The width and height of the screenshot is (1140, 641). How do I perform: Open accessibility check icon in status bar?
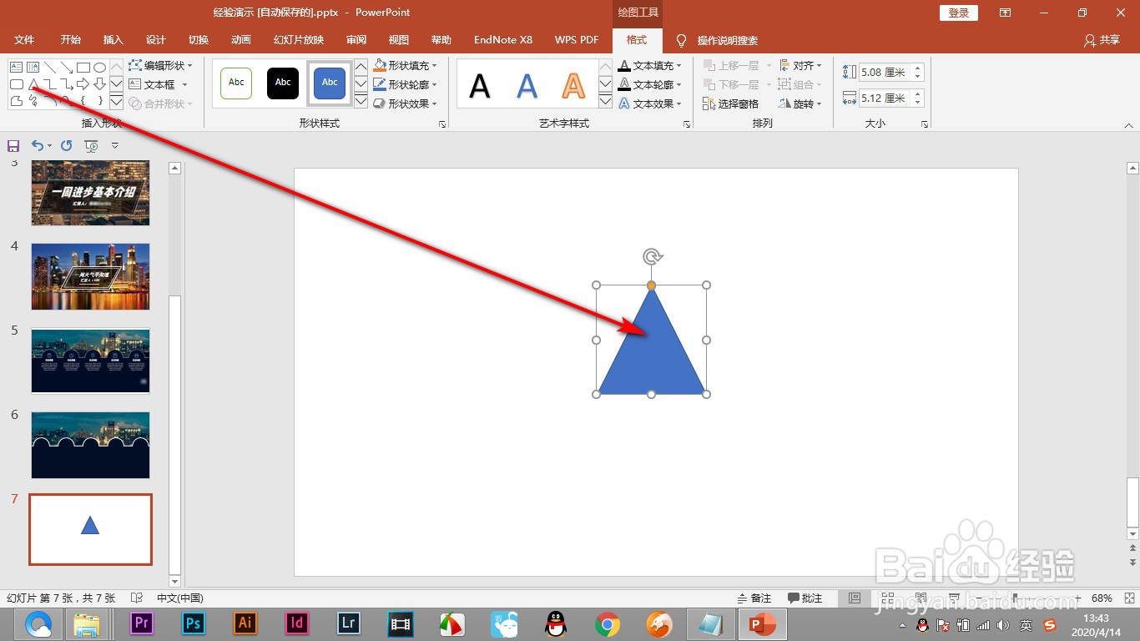click(137, 598)
